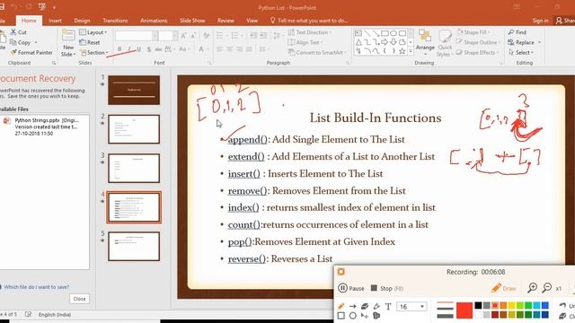Toggle Text Shadow formatting

point(148,49)
